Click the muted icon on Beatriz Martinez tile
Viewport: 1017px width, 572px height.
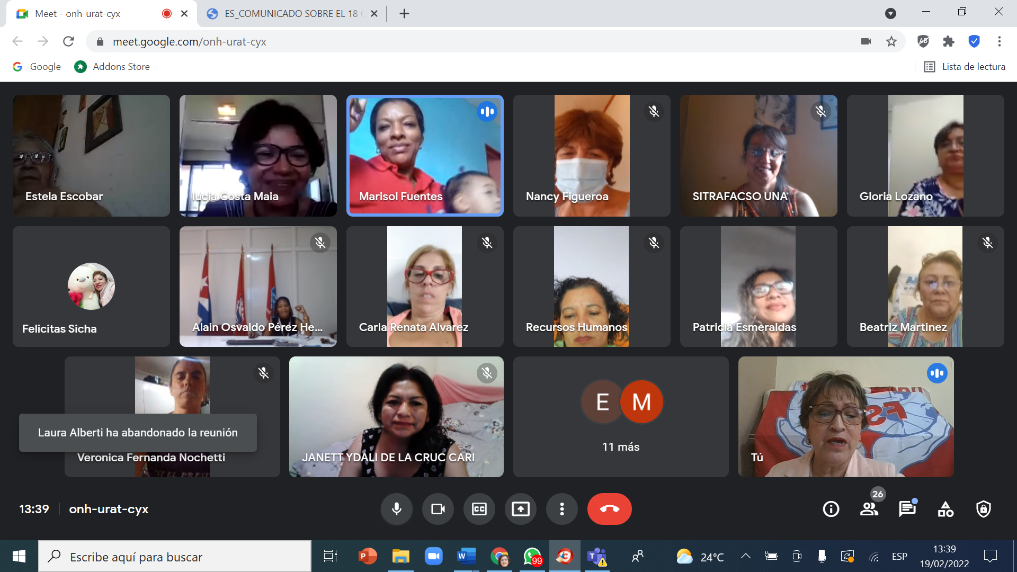(987, 243)
